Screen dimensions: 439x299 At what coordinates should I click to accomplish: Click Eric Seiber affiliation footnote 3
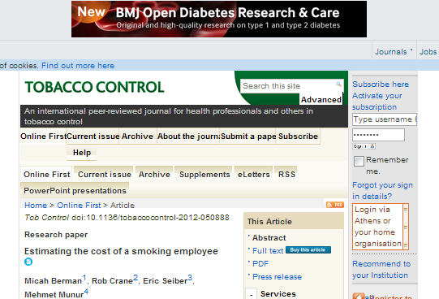pos(190,278)
